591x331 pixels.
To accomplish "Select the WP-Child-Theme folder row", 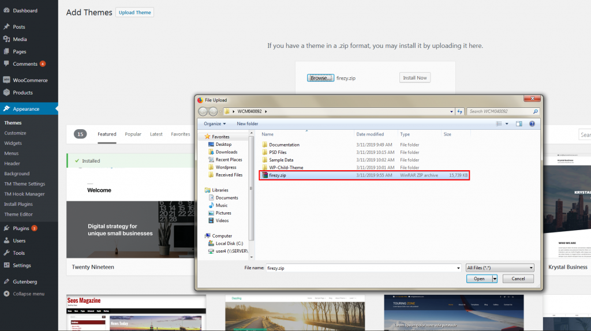I will [364, 168].
